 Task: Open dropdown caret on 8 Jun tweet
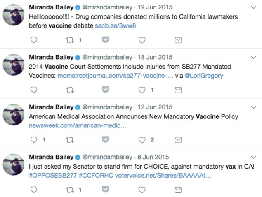point(253,157)
